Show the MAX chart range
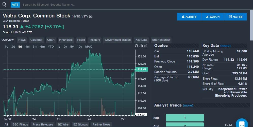The image size is (253, 127). [x=88, y=47]
